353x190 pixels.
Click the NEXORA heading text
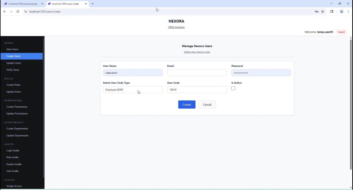(x=176, y=21)
